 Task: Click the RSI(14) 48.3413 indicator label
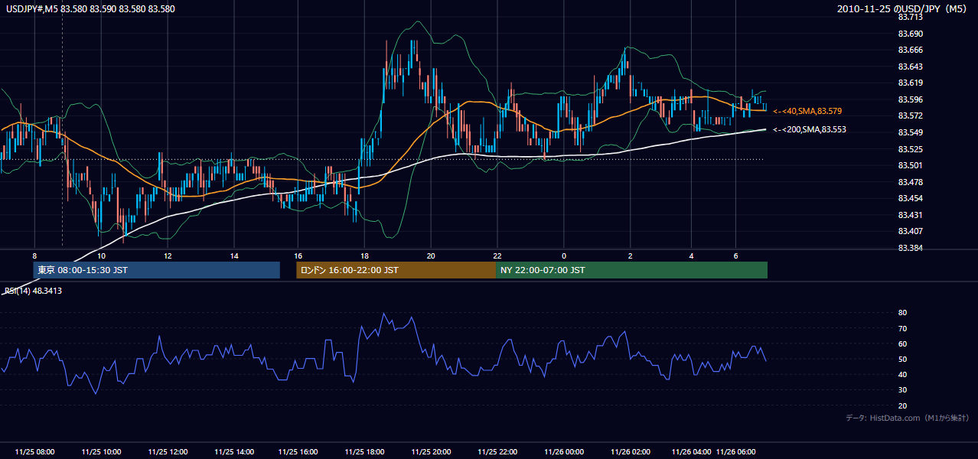click(33, 291)
